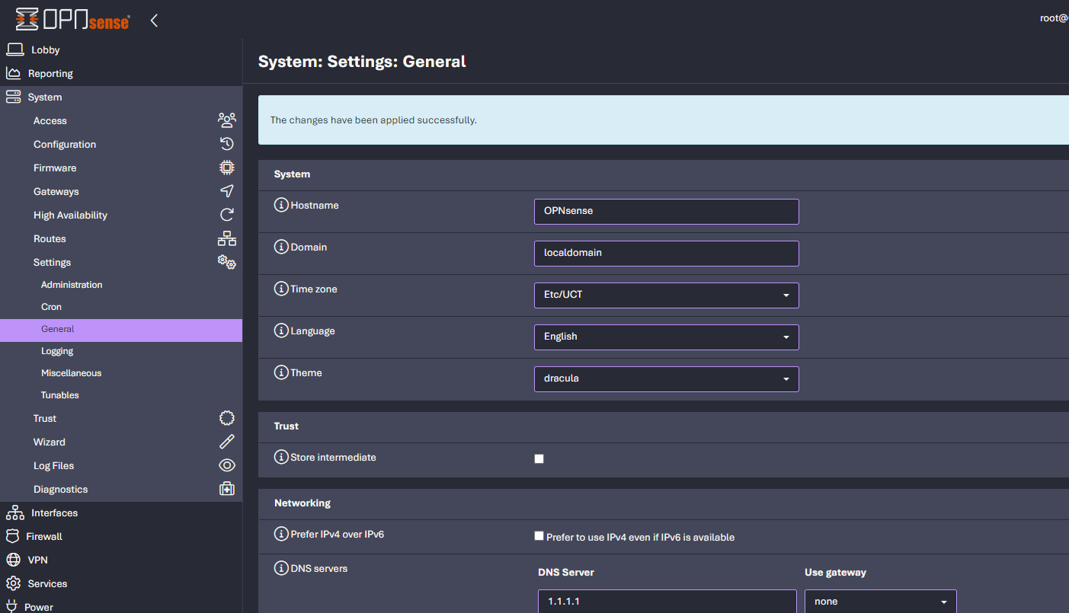The height and width of the screenshot is (613, 1069).
Task: Click the Hostname info help icon
Action: (x=281, y=205)
